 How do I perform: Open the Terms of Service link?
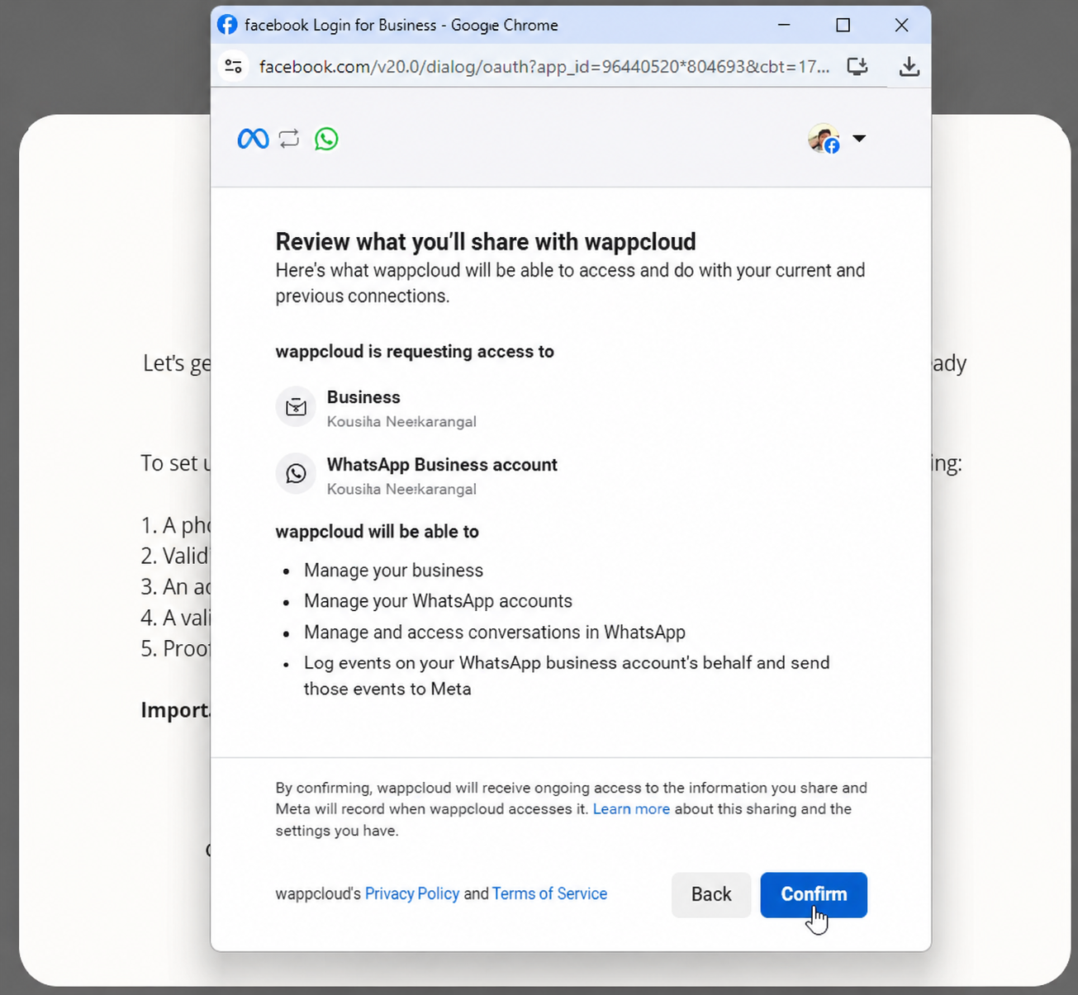(x=549, y=893)
